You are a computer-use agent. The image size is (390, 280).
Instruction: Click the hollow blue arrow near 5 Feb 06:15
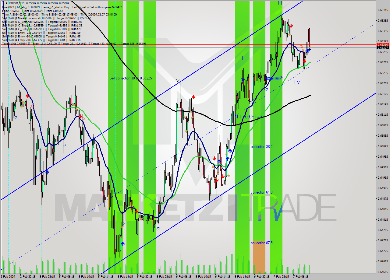coord(64,145)
